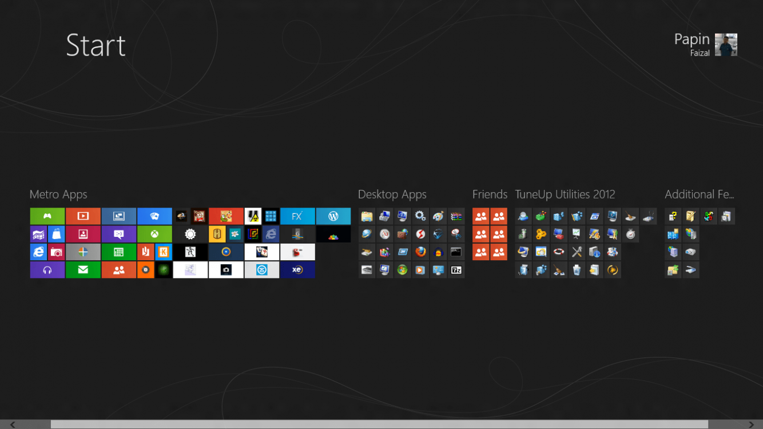Launch the Video tile with play symbol
This screenshot has width=763, height=429.
(83, 216)
